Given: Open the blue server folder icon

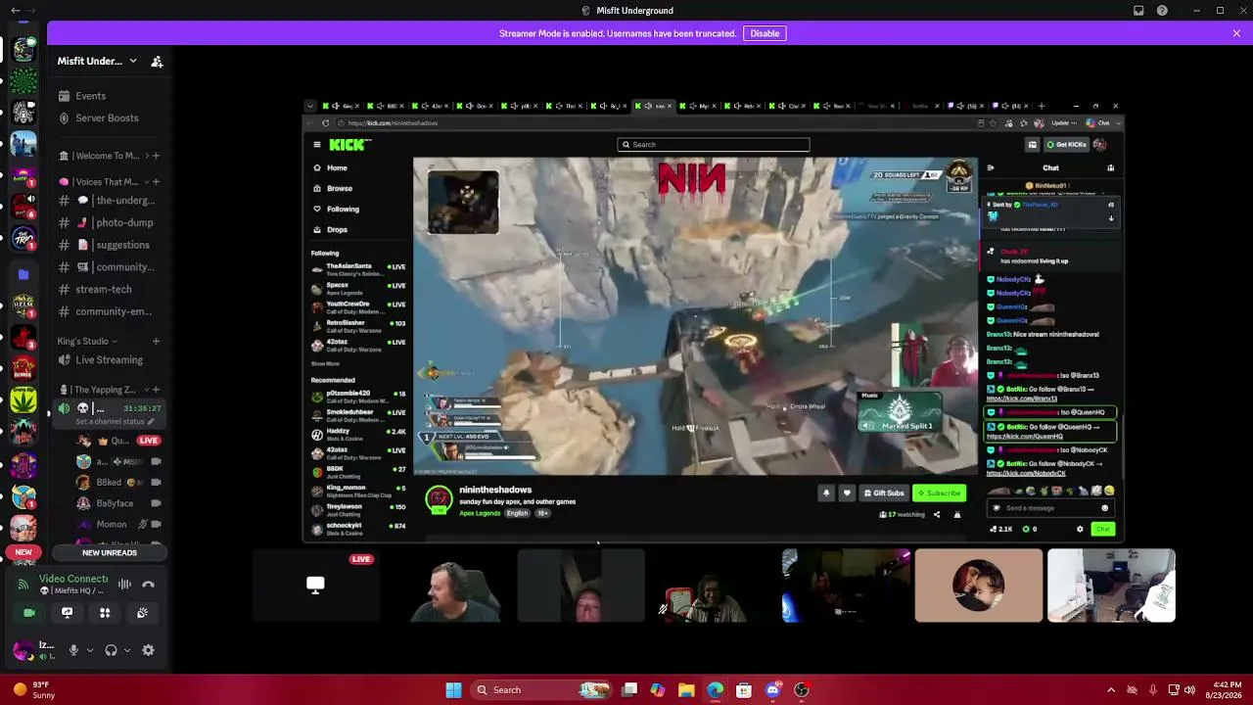Looking at the screenshot, I should (x=23, y=275).
